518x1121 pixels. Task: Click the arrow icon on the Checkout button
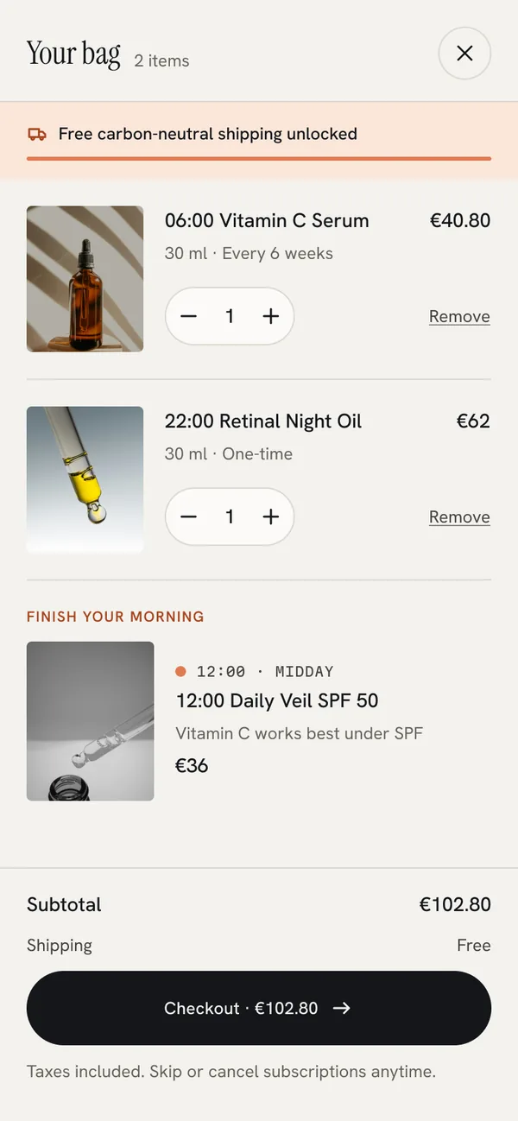point(342,1008)
